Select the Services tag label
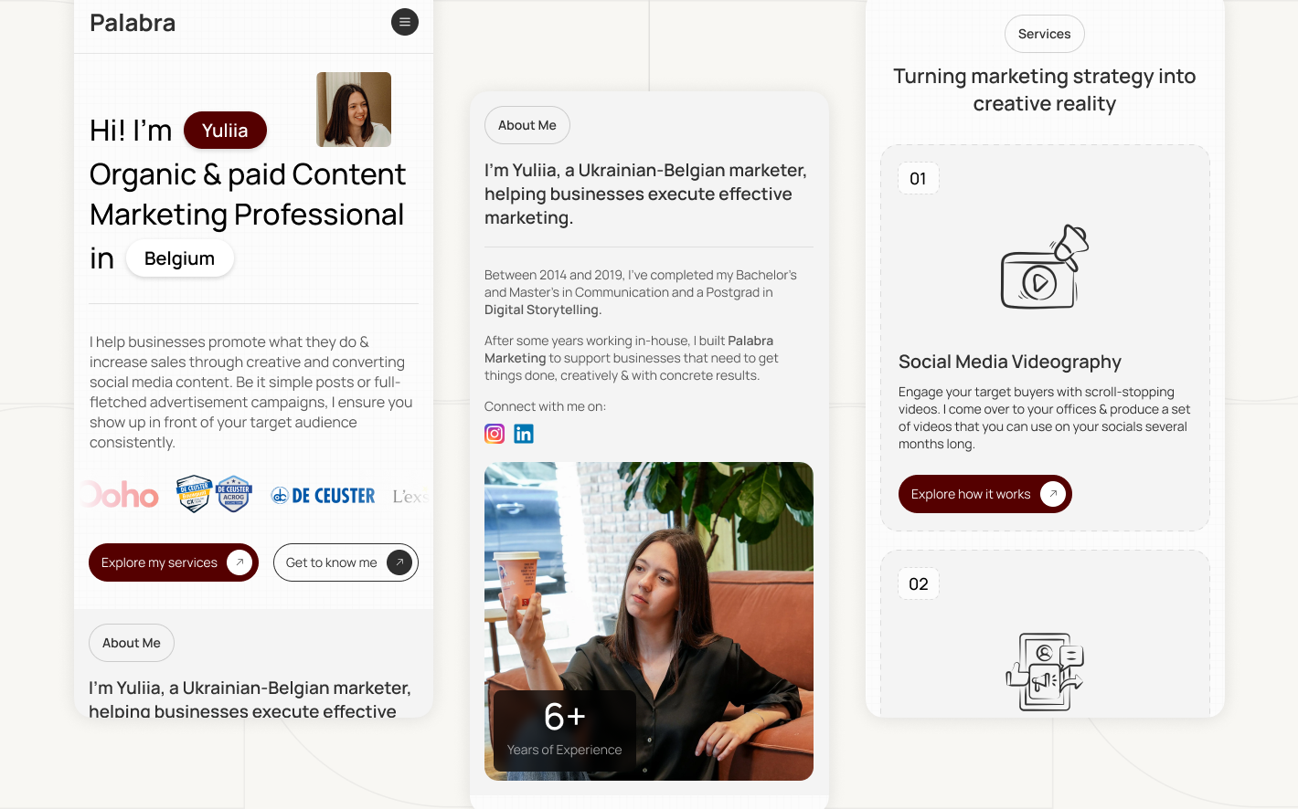This screenshot has height=809, width=1298. pyautogui.click(x=1045, y=34)
